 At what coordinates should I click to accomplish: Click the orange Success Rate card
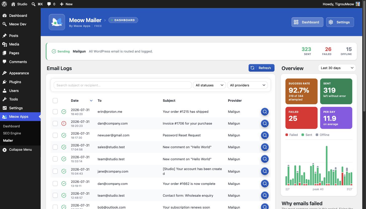[x=301, y=91]
